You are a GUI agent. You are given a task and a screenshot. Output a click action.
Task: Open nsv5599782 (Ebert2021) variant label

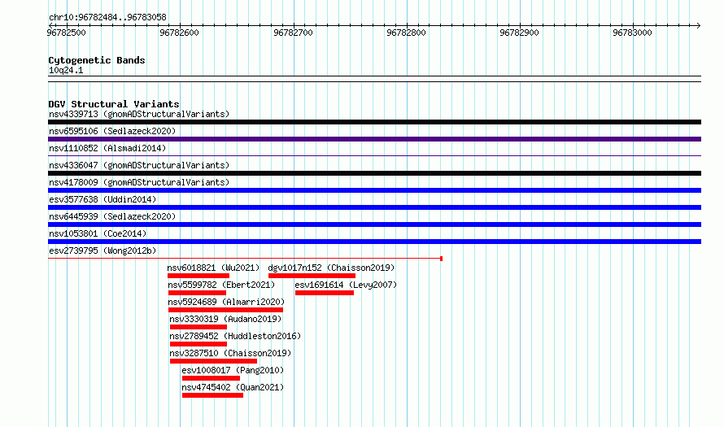coord(221,285)
